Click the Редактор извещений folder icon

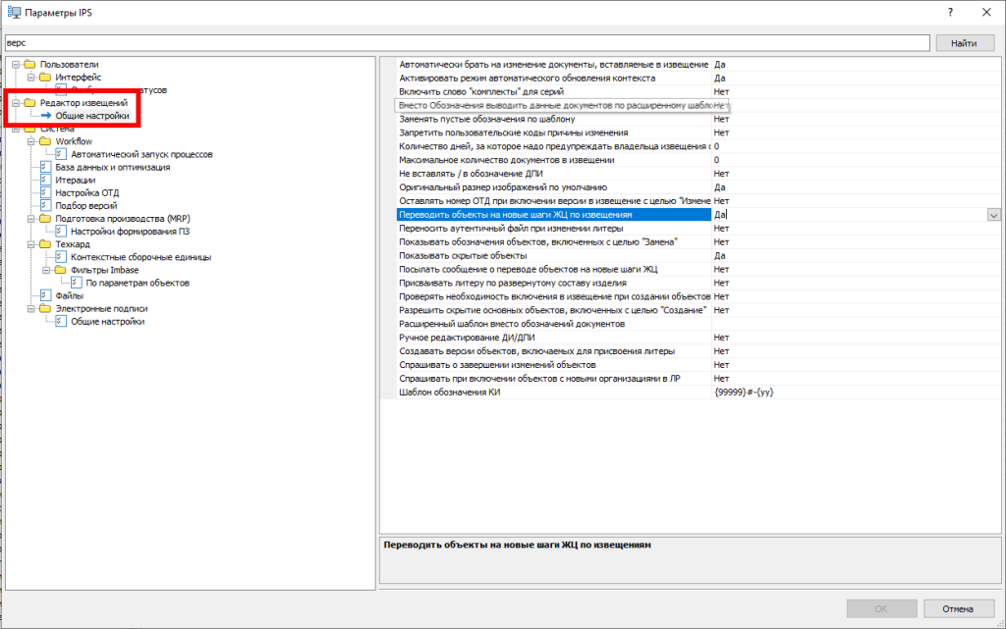(32, 103)
